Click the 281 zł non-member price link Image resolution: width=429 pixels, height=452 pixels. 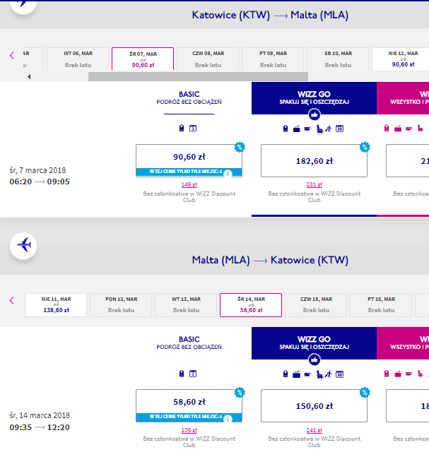(315, 184)
